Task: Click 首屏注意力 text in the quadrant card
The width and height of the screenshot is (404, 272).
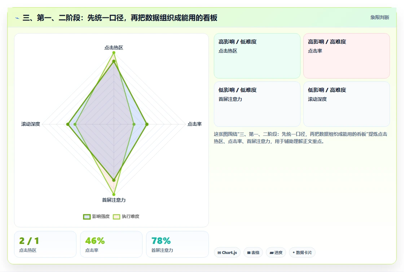Action: 230,99
